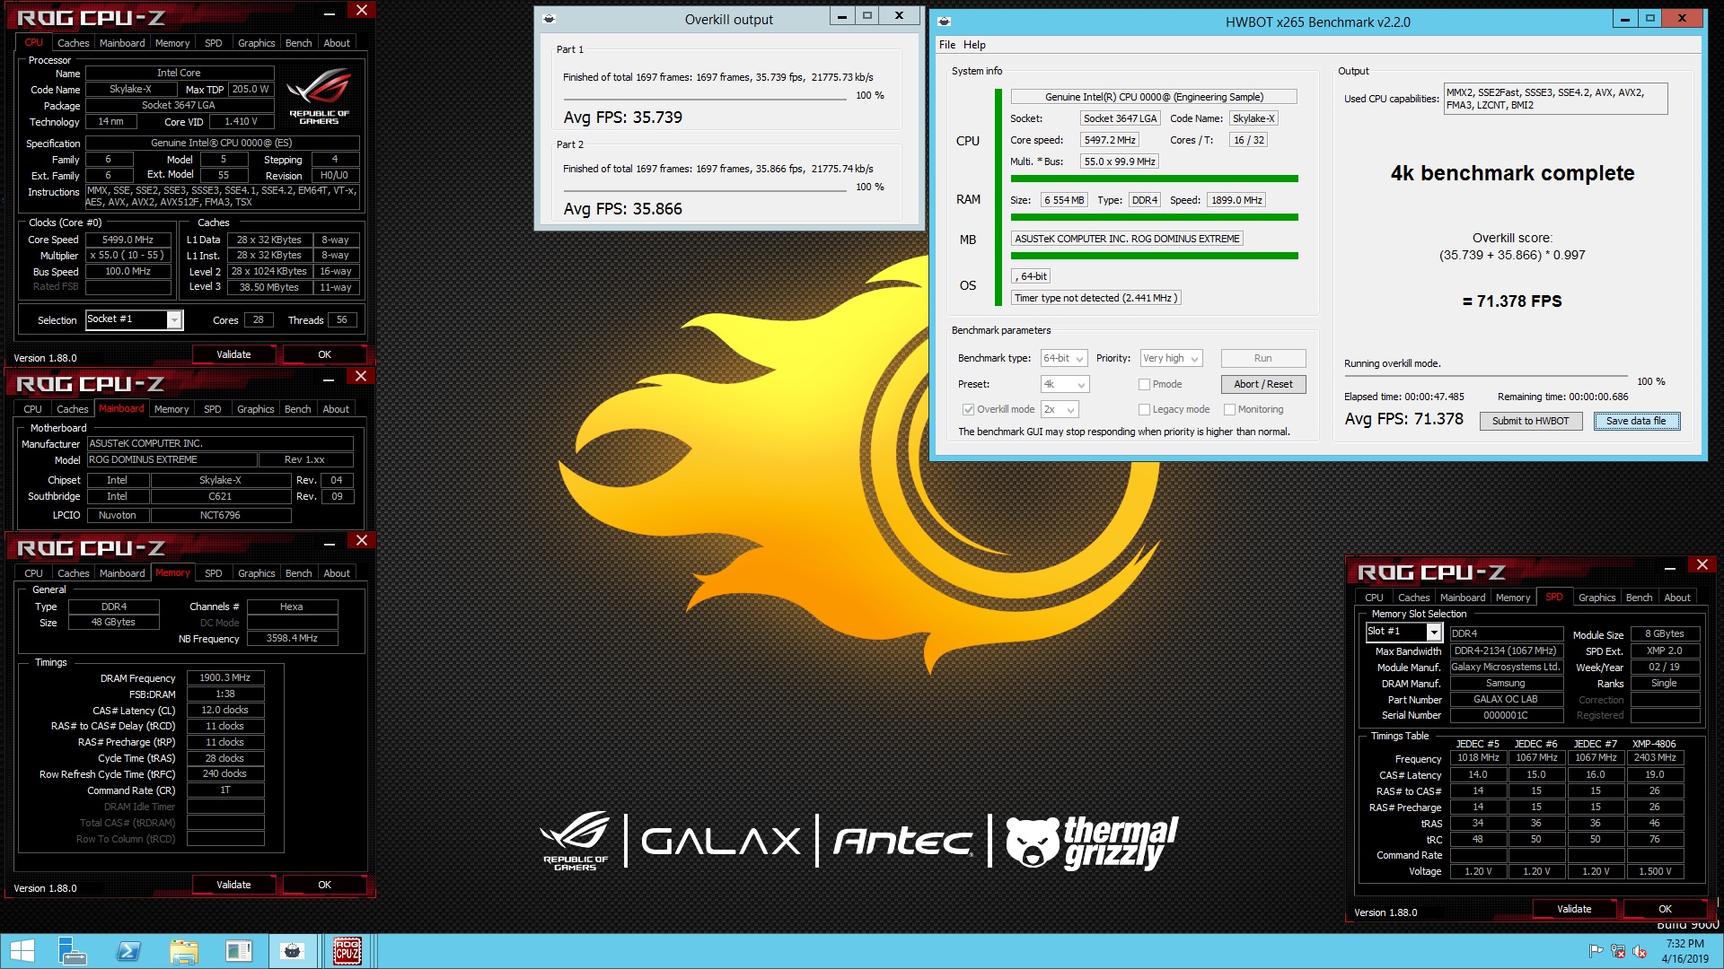
Task: Click the Overkill output window title icon
Action: [550, 19]
